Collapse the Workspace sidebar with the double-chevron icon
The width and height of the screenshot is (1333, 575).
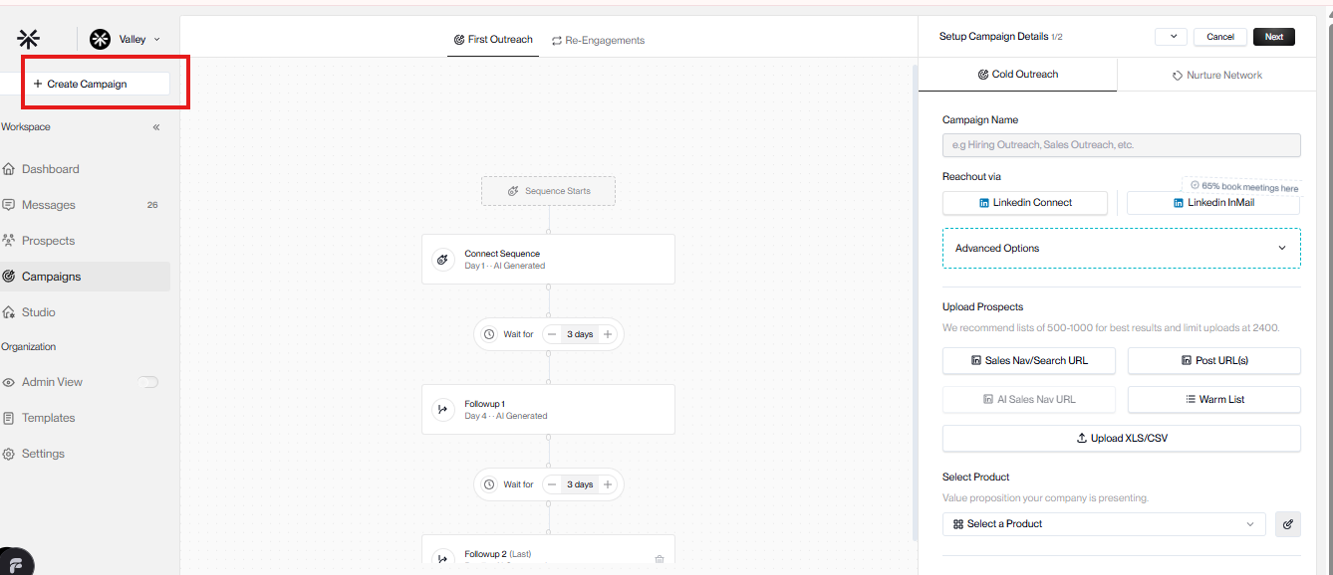[x=156, y=127]
